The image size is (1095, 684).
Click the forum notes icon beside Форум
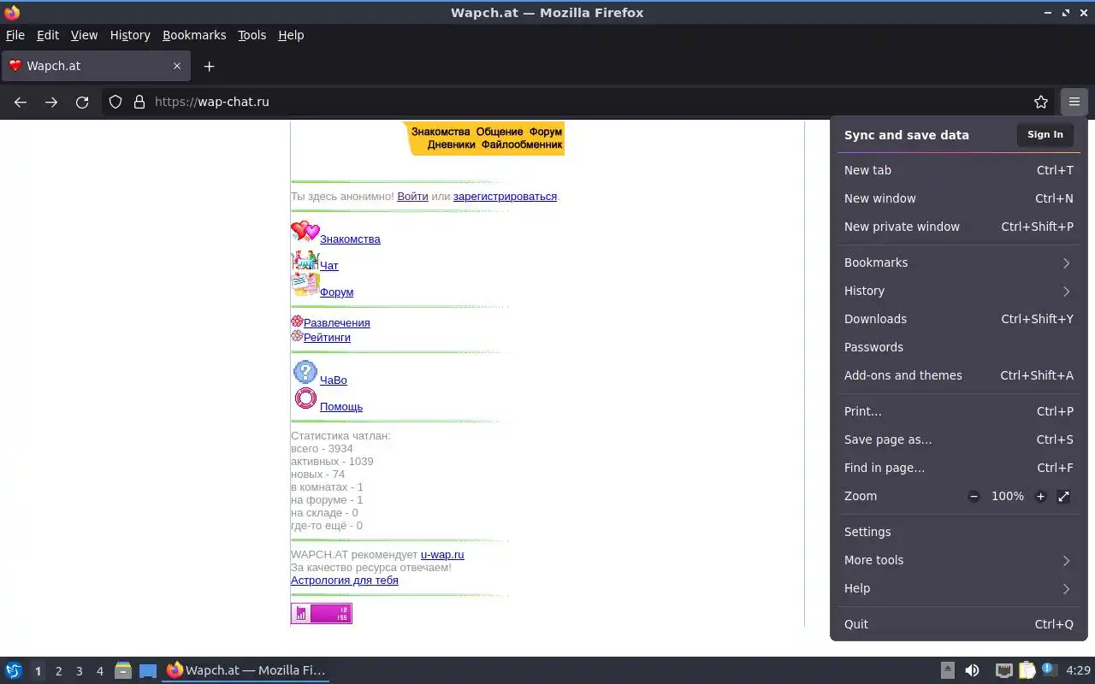[x=305, y=285]
